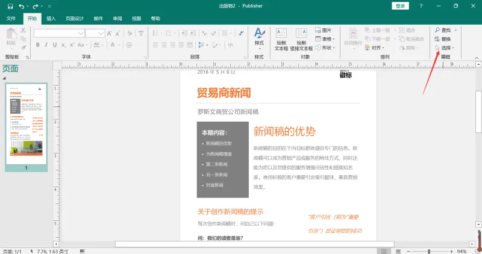The width and height of the screenshot is (482, 254).
Task: Open the AV character spacing dropdown
Action: coord(98,45)
